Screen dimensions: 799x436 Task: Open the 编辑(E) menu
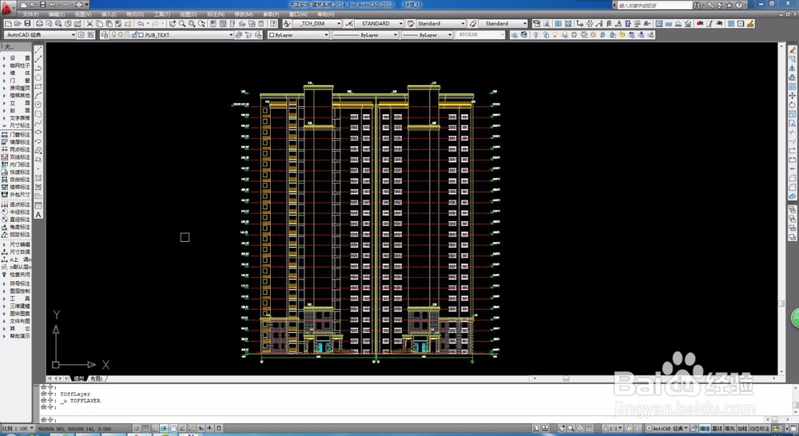point(57,14)
